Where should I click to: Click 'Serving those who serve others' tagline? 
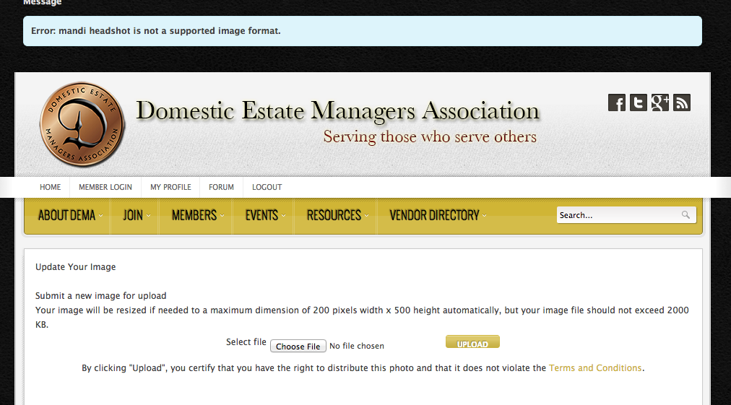point(430,136)
